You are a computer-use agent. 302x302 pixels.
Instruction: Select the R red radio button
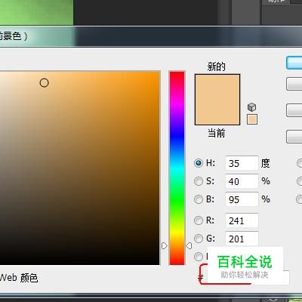click(x=199, y=220)
